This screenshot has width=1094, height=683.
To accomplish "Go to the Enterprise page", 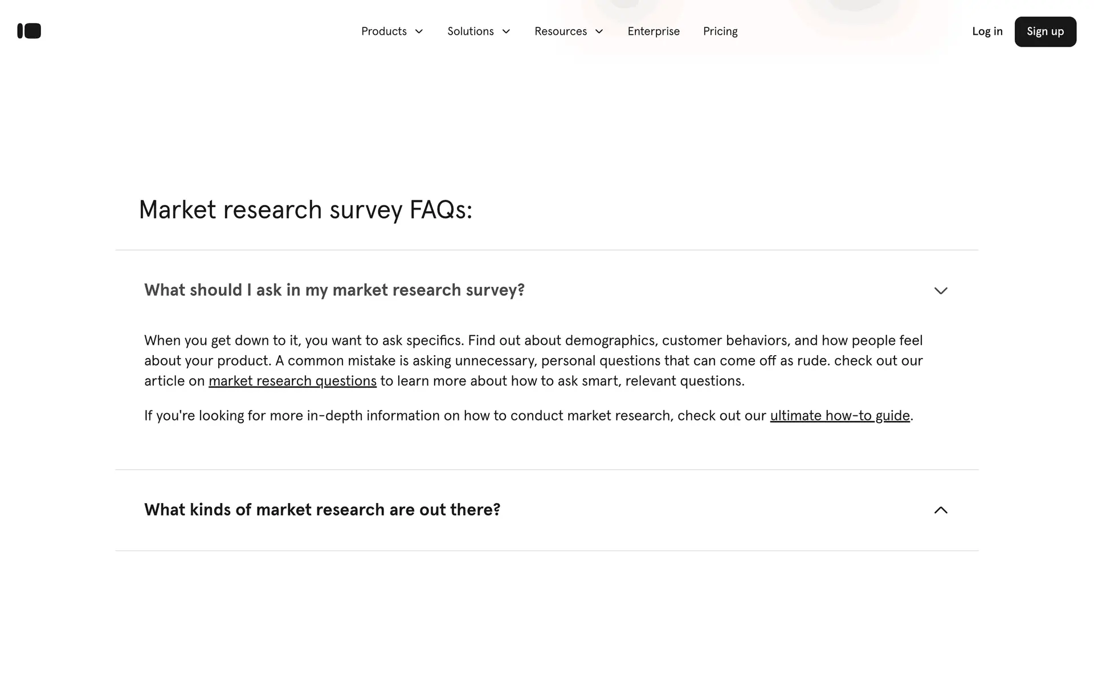I will (654, 32).
